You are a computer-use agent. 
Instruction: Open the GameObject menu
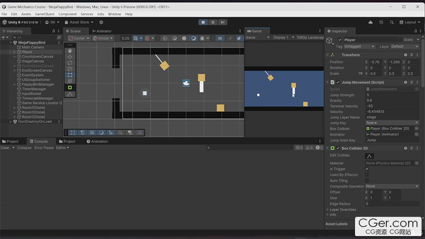click(x=44, y=14)
